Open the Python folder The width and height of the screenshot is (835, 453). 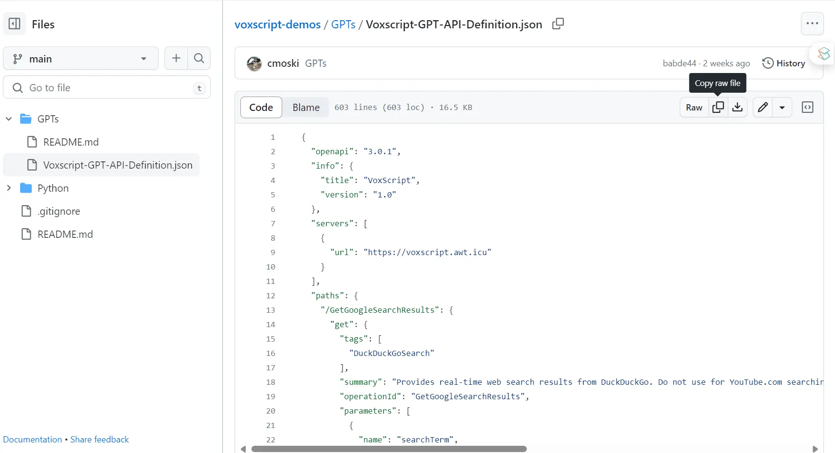[53, 188]
